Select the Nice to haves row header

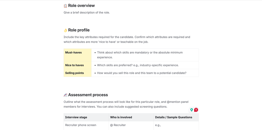click(x=74, y=65)
